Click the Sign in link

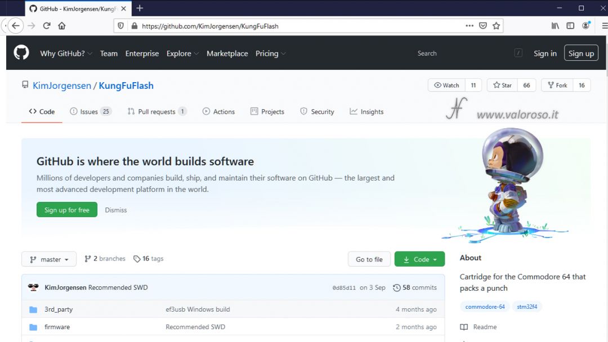tap(545, 53)
